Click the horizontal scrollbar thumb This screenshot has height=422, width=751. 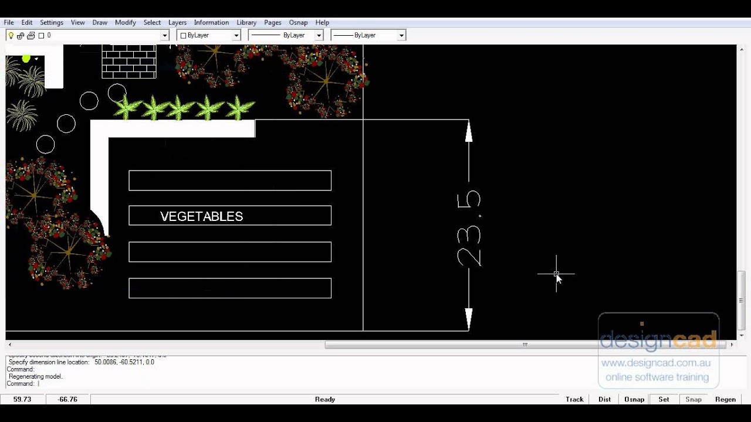(525, 345)
